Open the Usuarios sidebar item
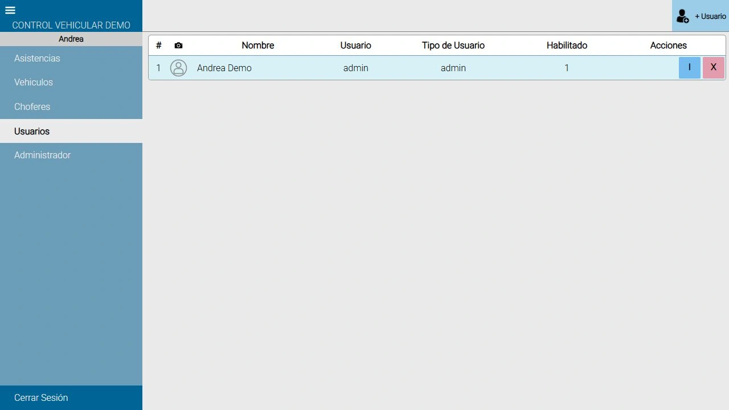The width and height of the screenshot is (729, 410). 71,131
